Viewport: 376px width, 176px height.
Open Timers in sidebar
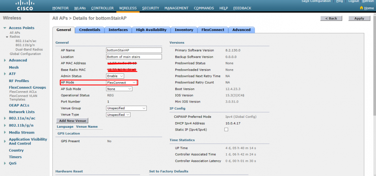[15, 157]
